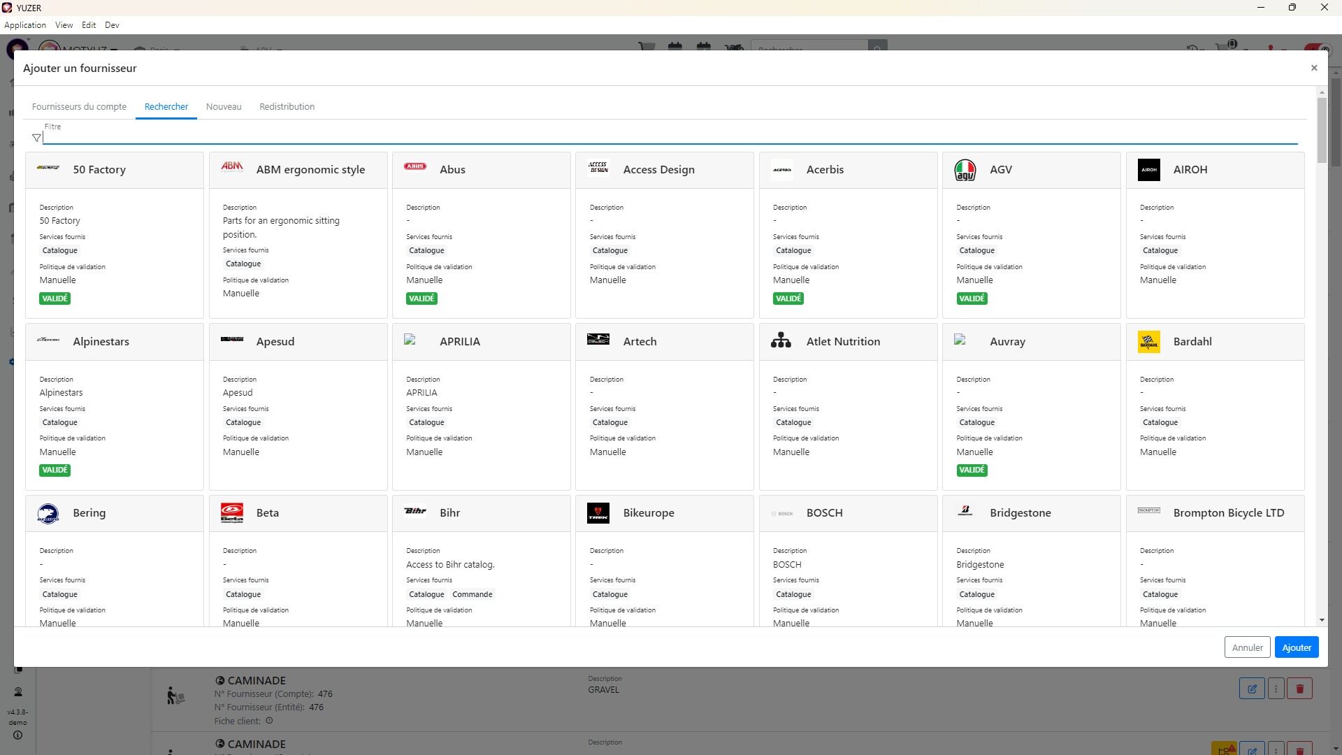Click the AIROH black logo
Viewport: 1342px width, 755px height.
1148,170
